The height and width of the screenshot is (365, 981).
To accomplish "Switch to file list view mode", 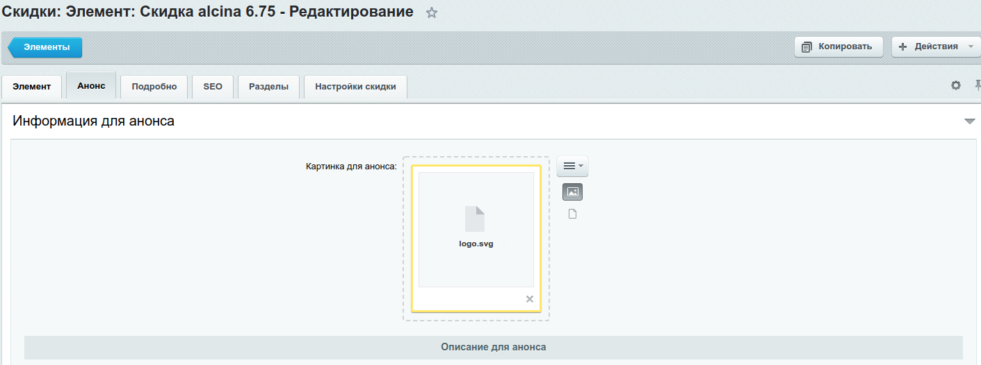I will click(x=572, y=214).
